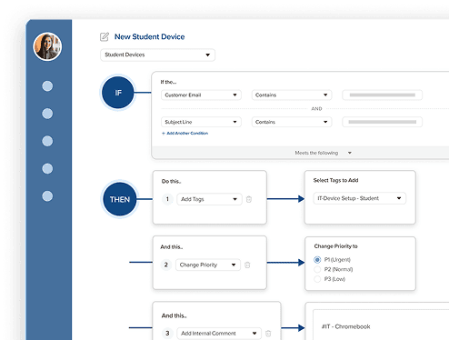Click the Add Another Condition link
The image size is (449, 340).
(x=185, y=133)
